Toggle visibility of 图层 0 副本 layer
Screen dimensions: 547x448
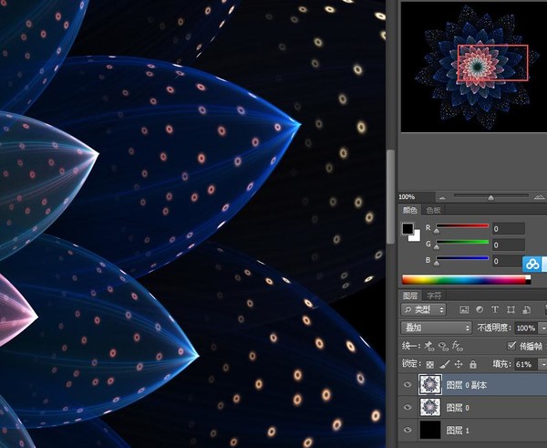point(408,385)
